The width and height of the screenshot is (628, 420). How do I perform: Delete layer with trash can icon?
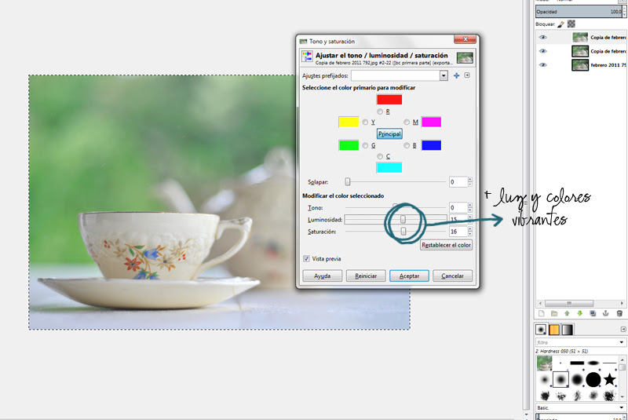pyautogui.click(x=619, y=313)
